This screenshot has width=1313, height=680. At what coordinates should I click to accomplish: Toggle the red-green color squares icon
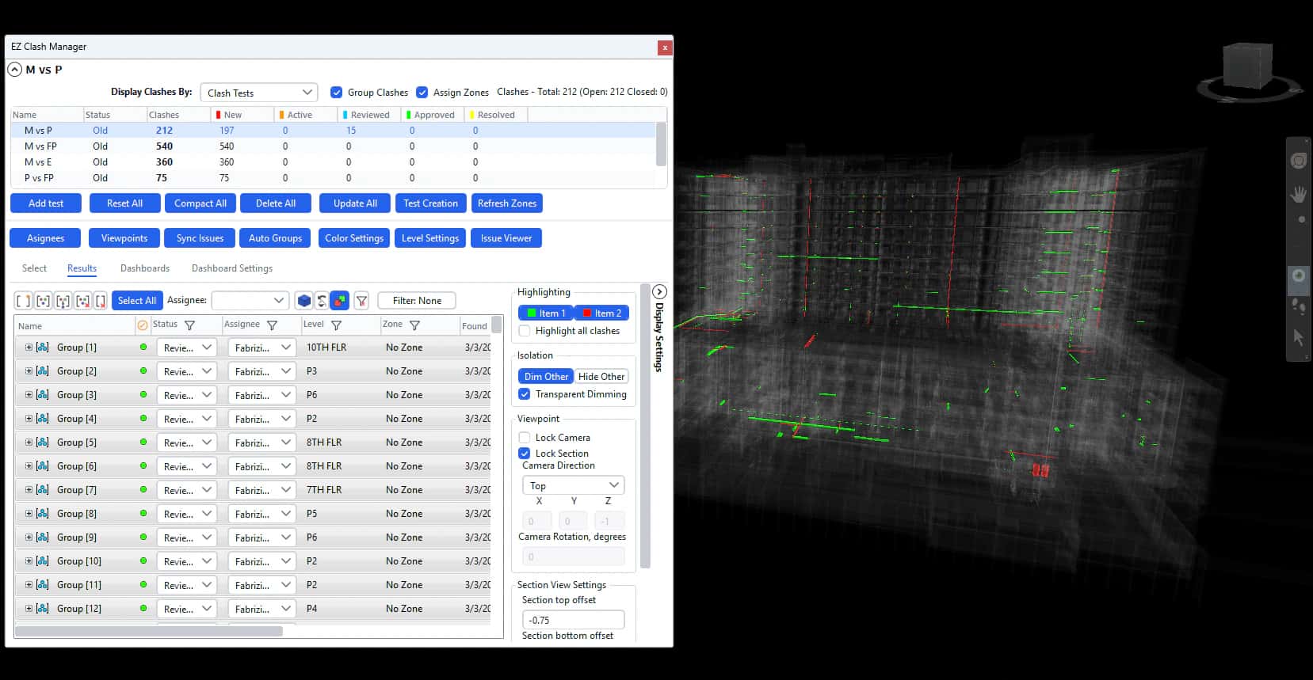pos(339,301)
